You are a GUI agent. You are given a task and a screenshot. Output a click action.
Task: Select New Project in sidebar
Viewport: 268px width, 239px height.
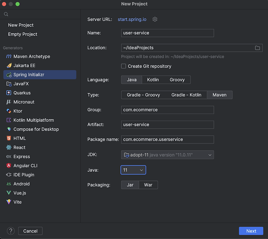(x=21, y=25)
